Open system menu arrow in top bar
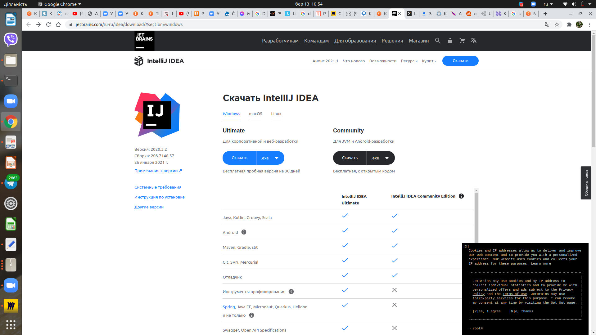Screen dimensions: 596x335 tap(590, 4)
